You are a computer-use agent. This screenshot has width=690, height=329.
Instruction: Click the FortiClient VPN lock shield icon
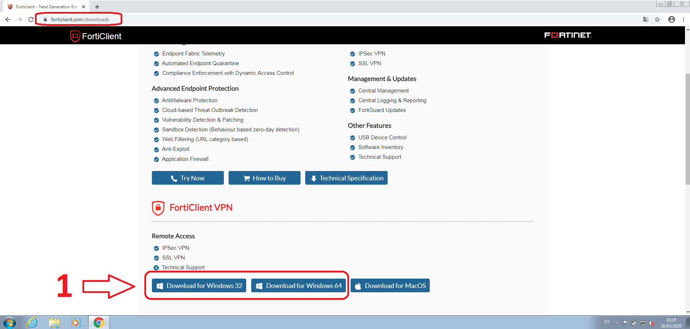158,208
